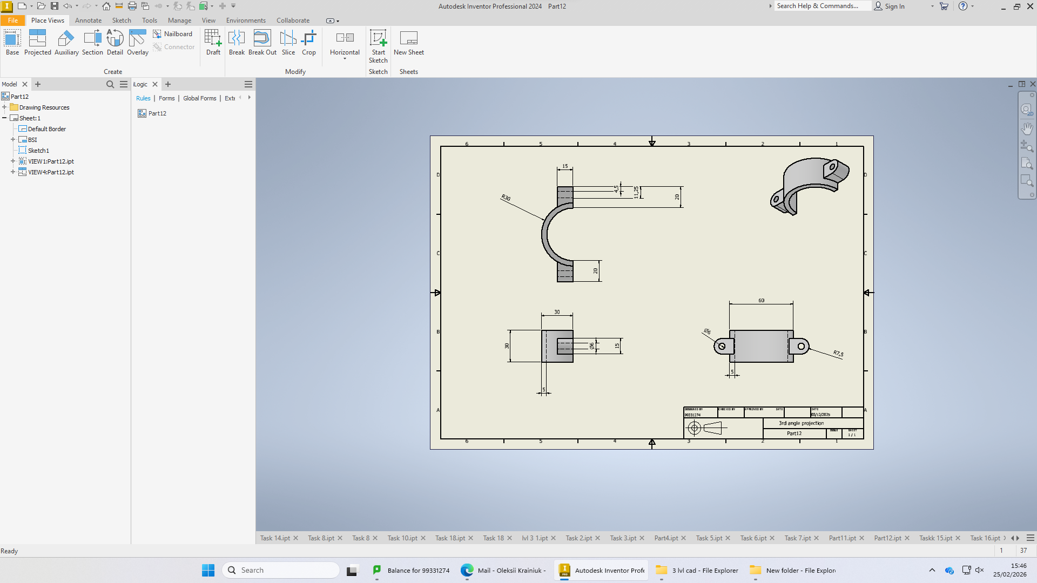The height and width of the screenshot is (583, 1037).
Task: Select the Detail view tool
Action: [115, 43]
